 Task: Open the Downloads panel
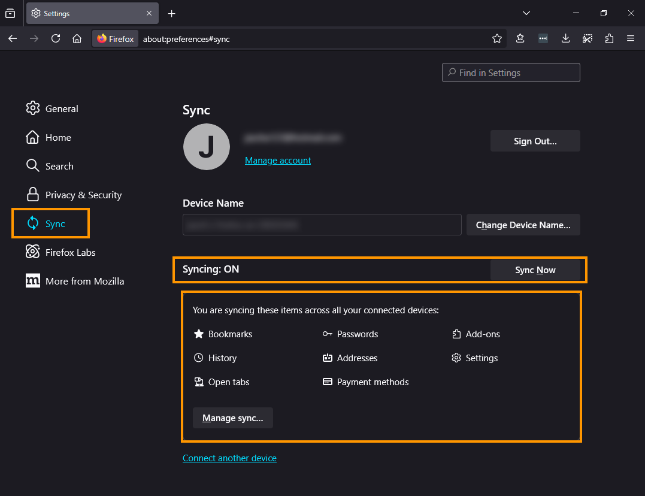coord(565,39)
